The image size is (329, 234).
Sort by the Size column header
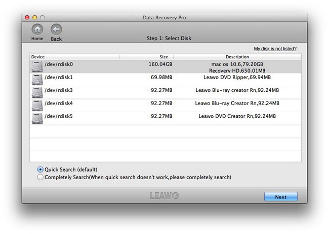coord(147,57)
